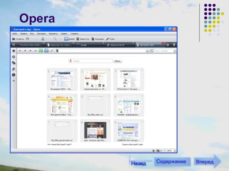This screenshot has width=229, height=171.
Task: Go back with the Back arrow
Action: tap(25, 51)
